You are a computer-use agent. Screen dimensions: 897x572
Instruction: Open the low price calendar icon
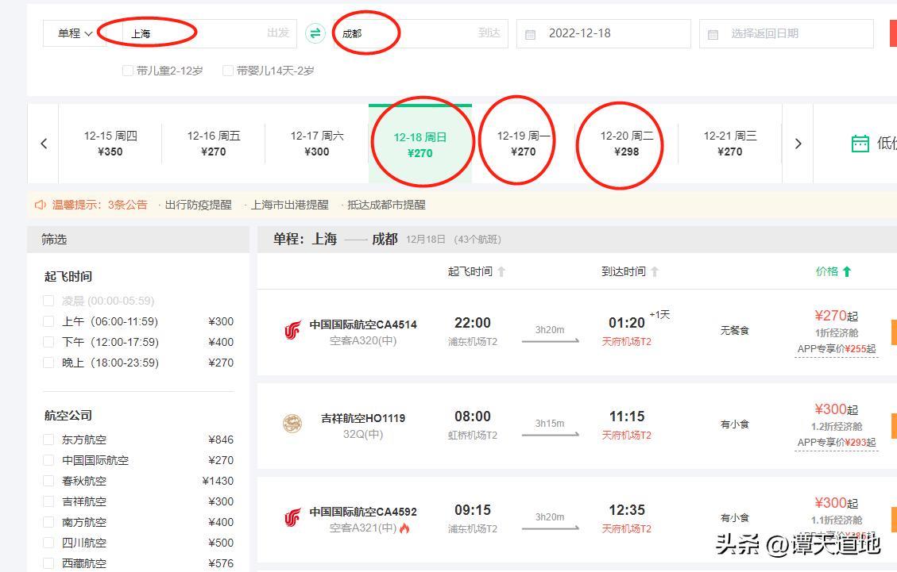coord(860,144)
